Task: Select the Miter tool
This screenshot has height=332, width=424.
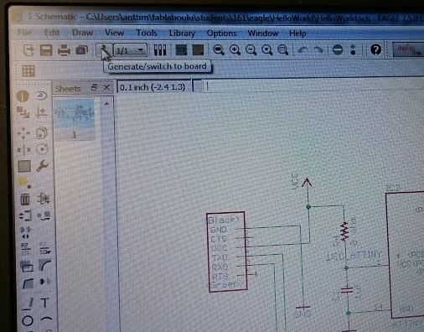Action: [x=45, y=266]
